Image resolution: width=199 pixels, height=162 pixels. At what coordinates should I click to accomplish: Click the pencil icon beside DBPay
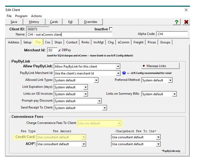[59, 50]
